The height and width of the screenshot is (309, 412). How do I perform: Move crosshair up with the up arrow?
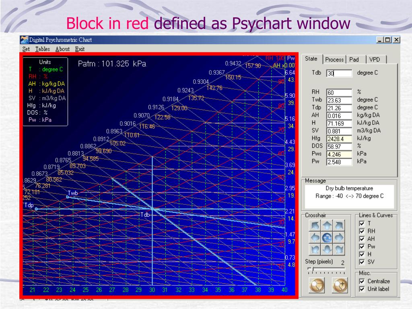click(327, 225)
